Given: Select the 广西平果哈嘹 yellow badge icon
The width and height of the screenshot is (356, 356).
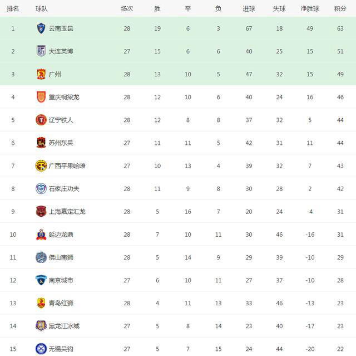Looking at the screenshot, I should [x=41, y=165].
